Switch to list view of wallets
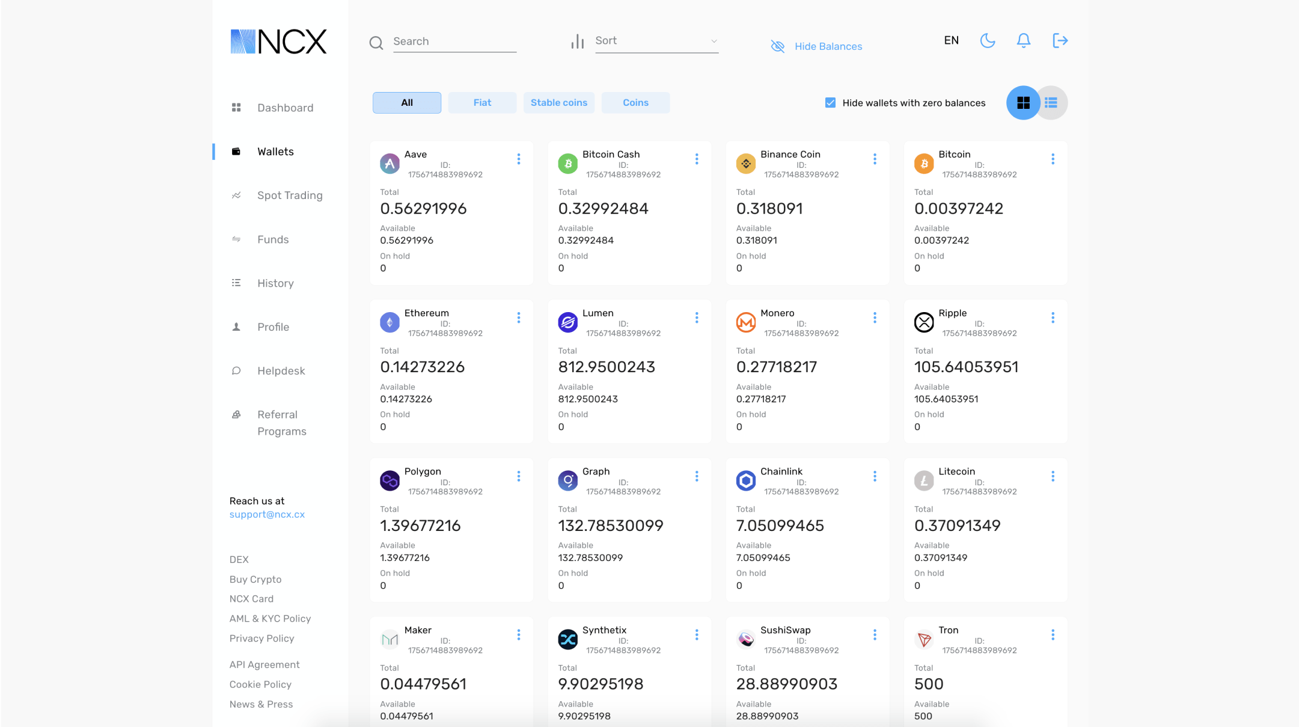 [x=1051, y=103]
